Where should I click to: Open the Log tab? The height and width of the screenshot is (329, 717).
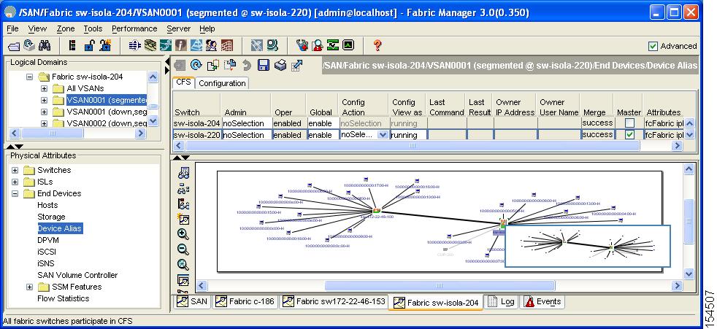coord(501,301)
